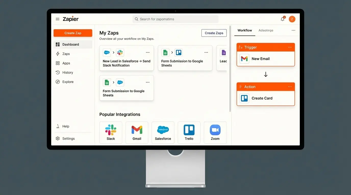The image size is (351, 195).
Task: Click the Gmail icon in the Trigger card
Action: 244,59
